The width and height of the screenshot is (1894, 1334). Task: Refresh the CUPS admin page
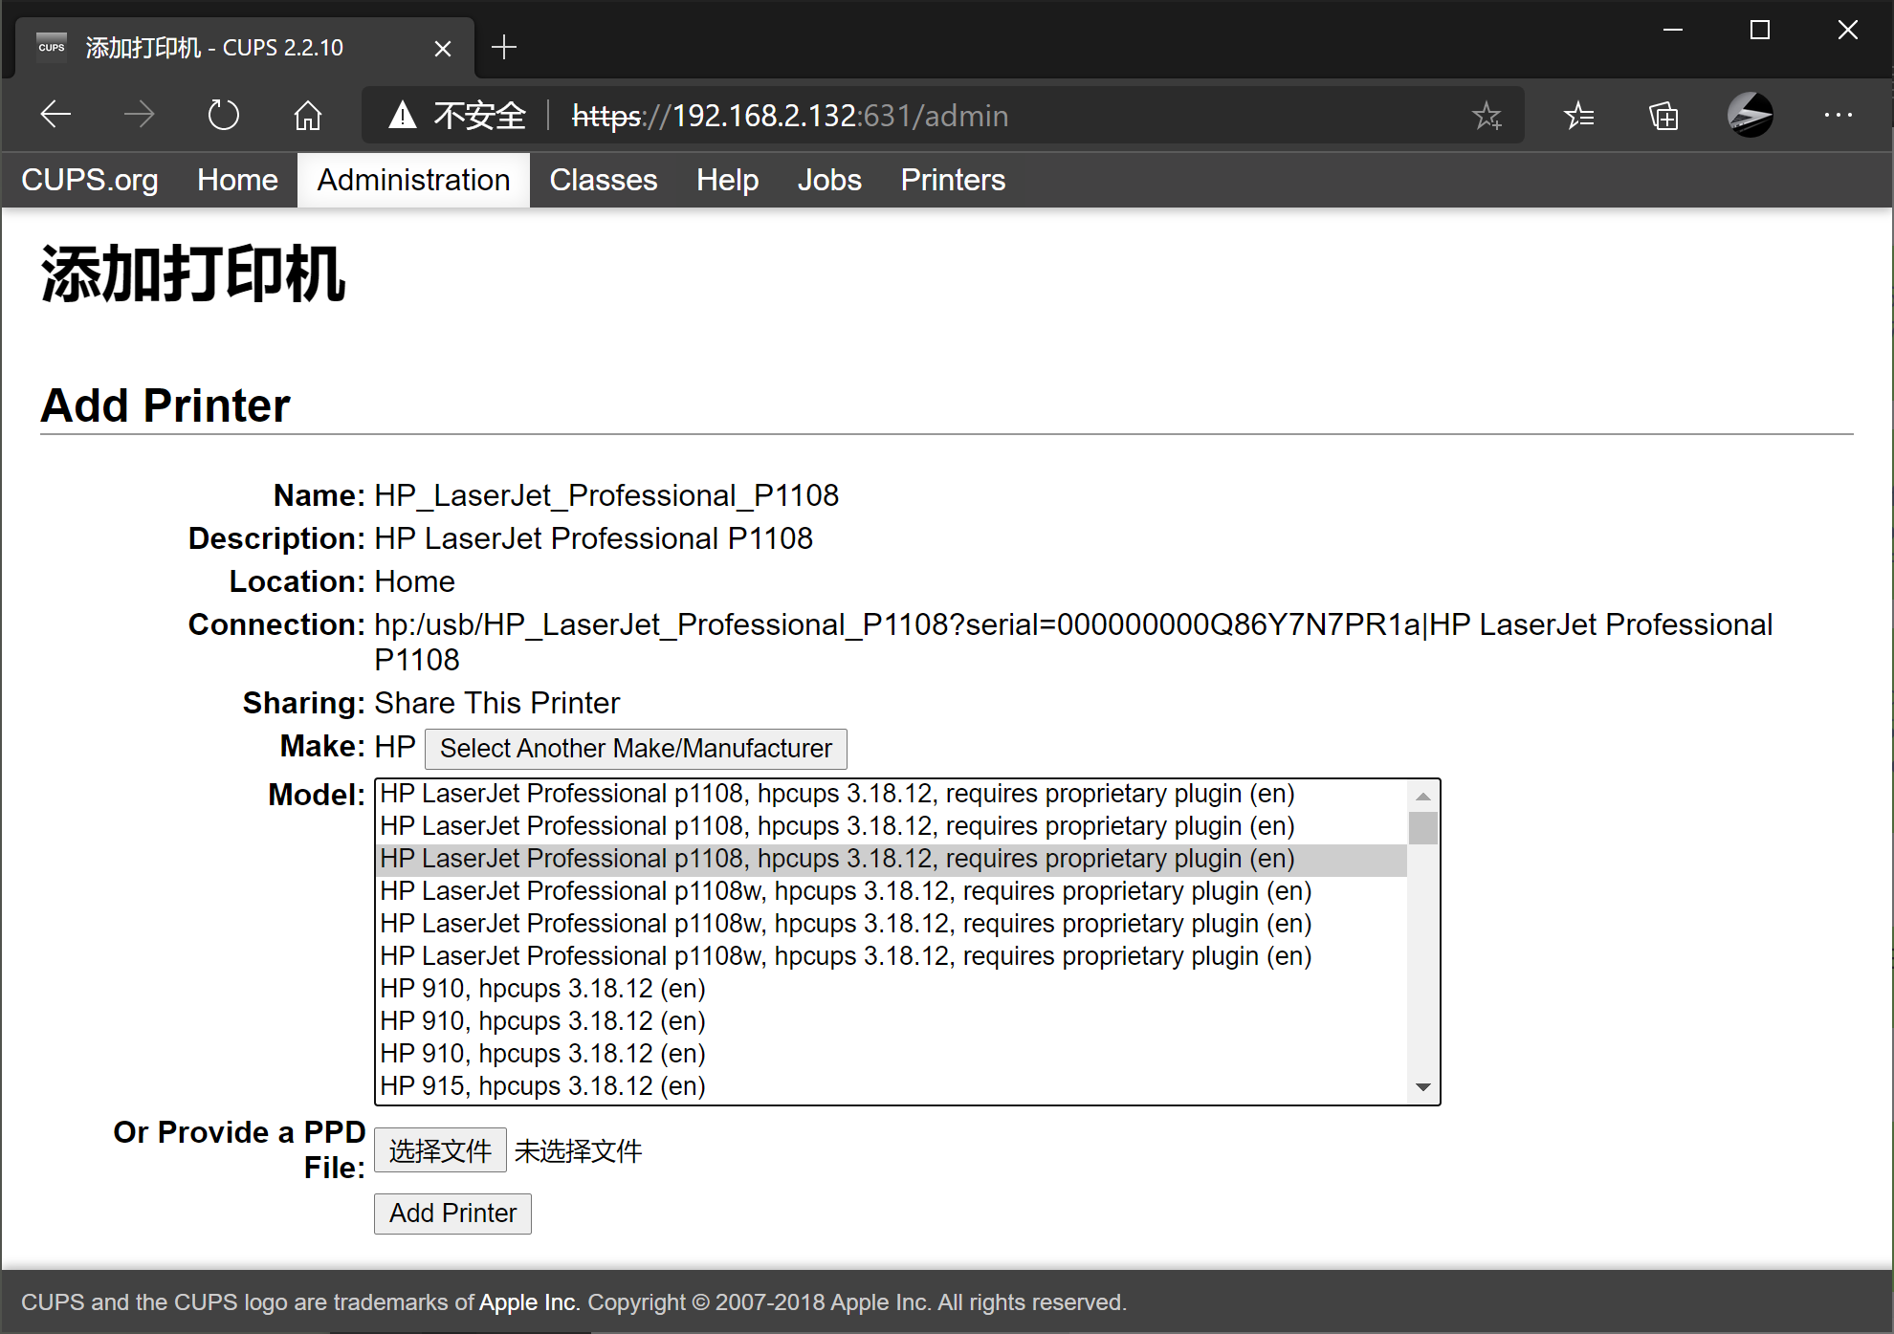click(x=223, y=115)
